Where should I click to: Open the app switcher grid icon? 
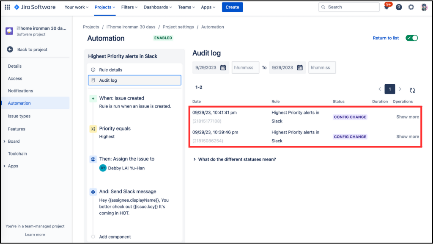click(x=8, y=7)
